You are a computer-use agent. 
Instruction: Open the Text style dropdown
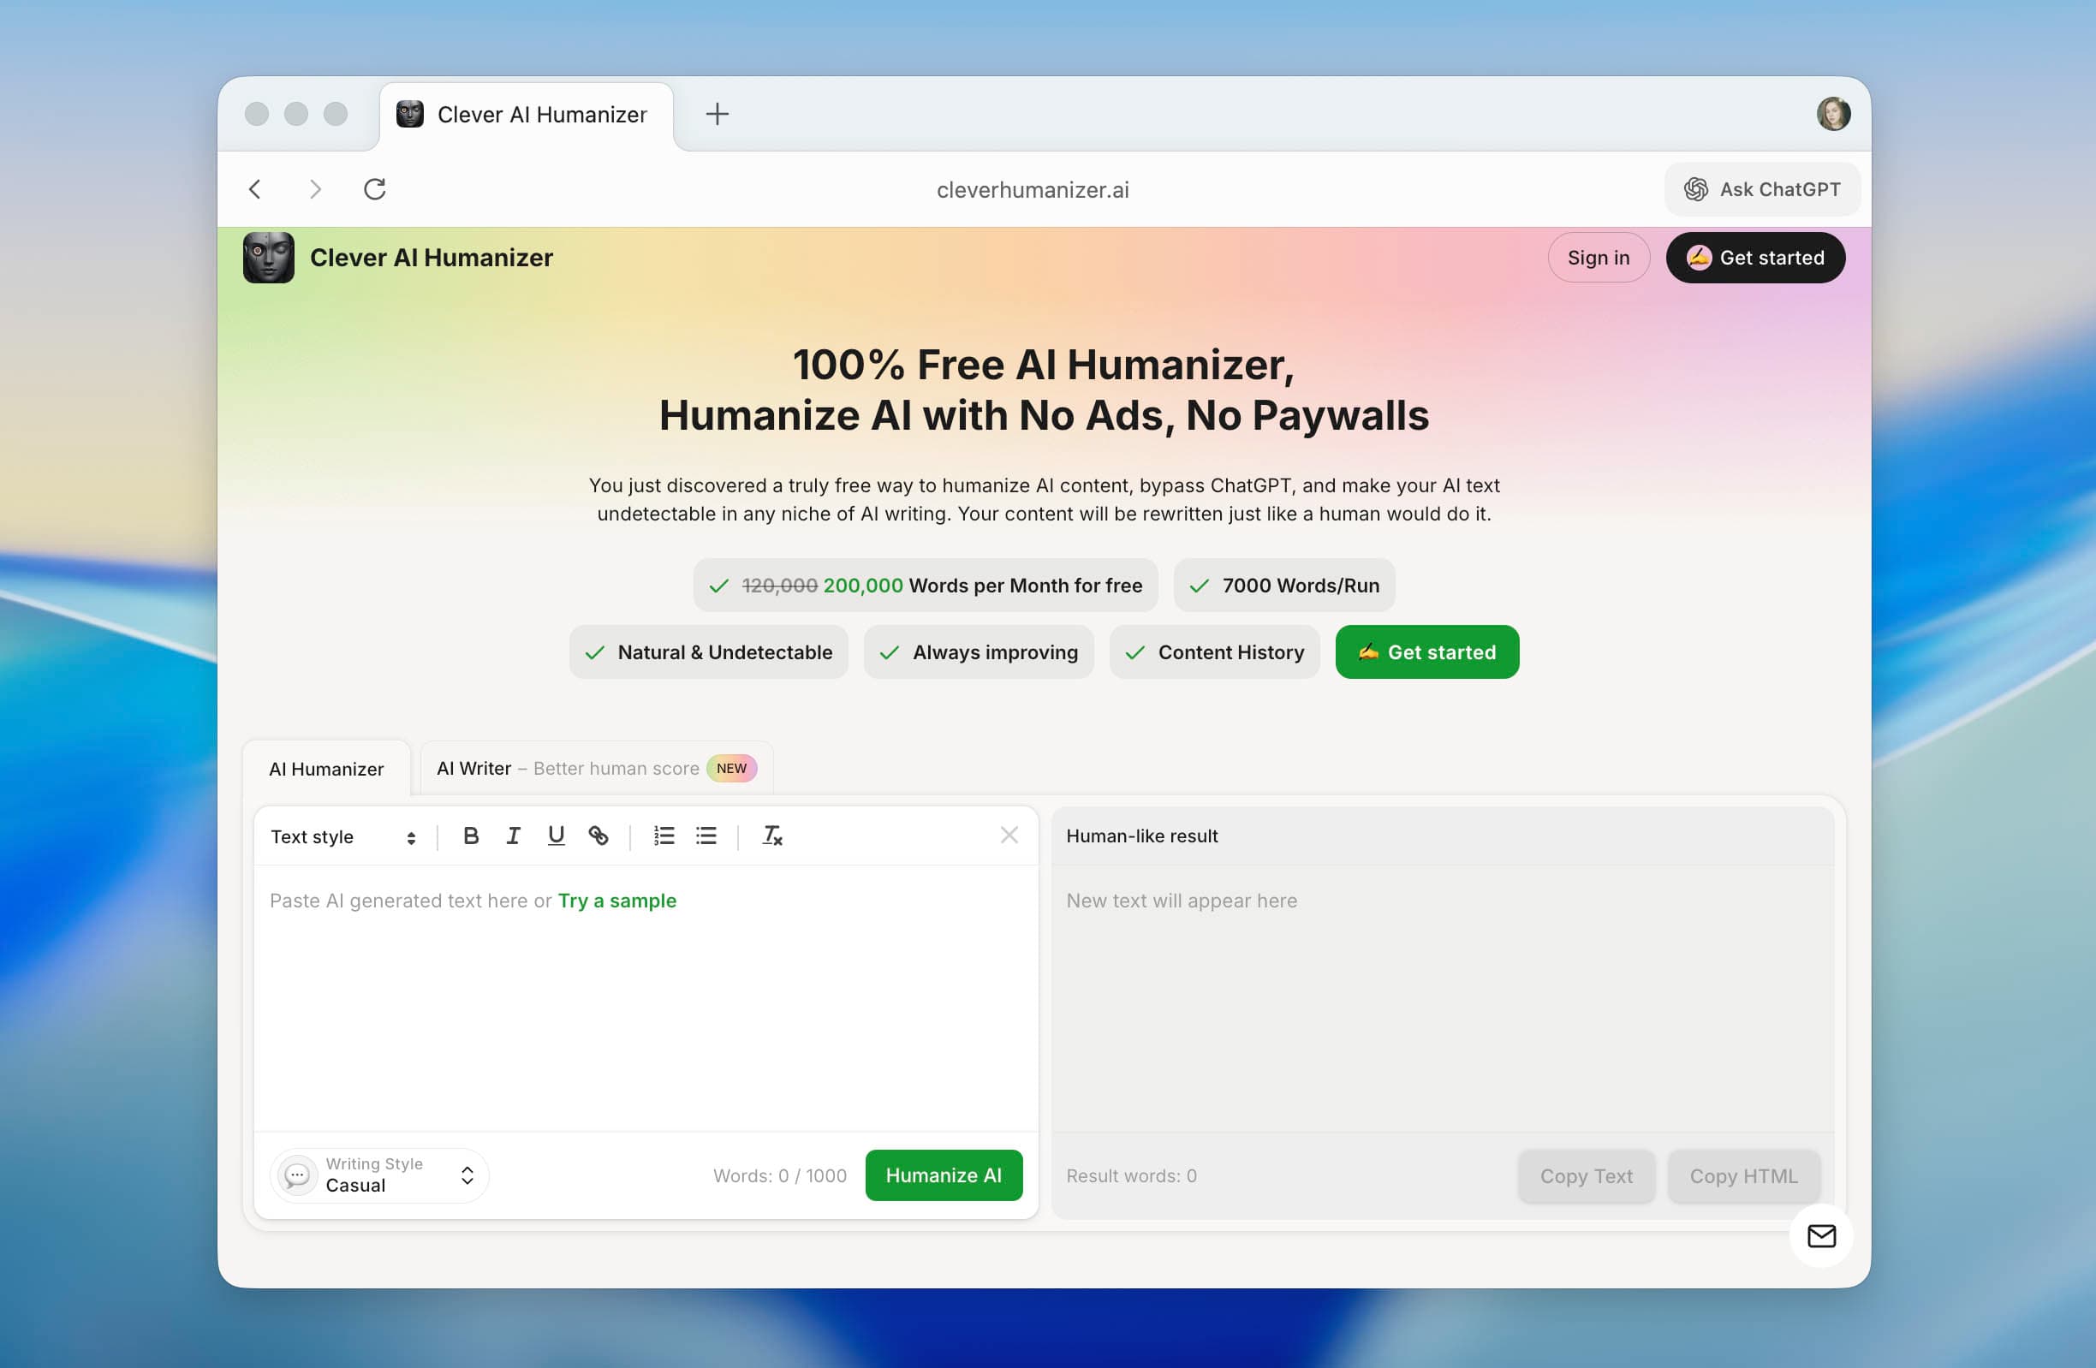pos(343,836)
